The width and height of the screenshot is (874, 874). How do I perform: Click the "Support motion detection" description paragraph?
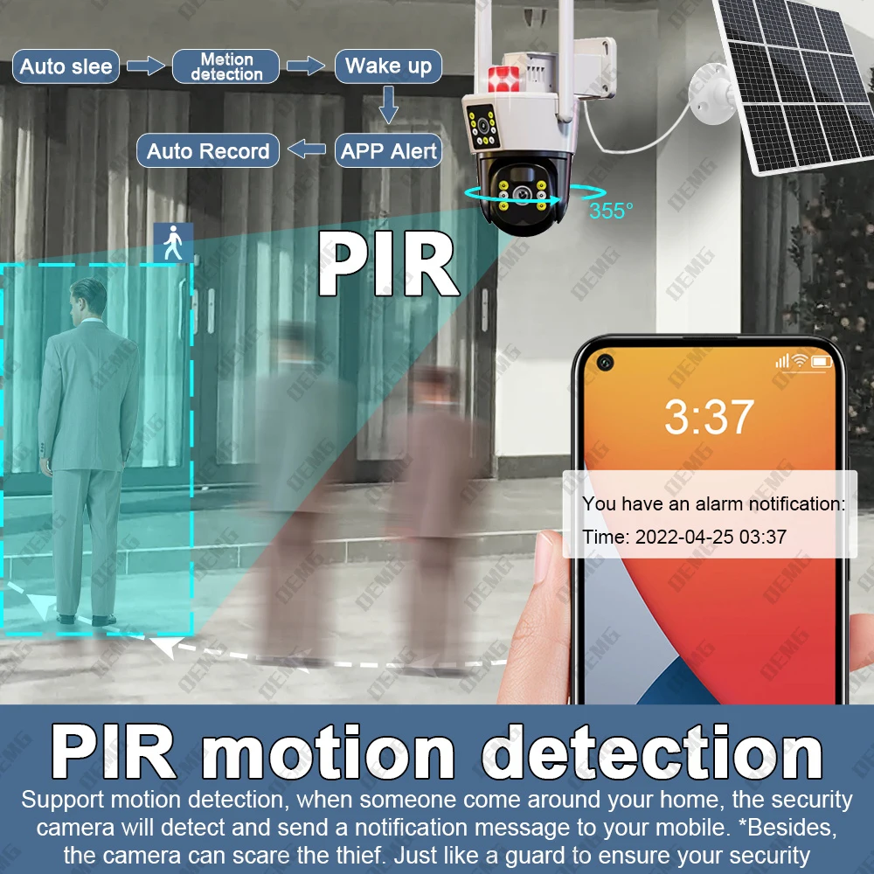tap(437, 827)
